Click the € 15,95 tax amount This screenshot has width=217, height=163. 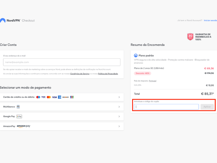click(210, 85)
